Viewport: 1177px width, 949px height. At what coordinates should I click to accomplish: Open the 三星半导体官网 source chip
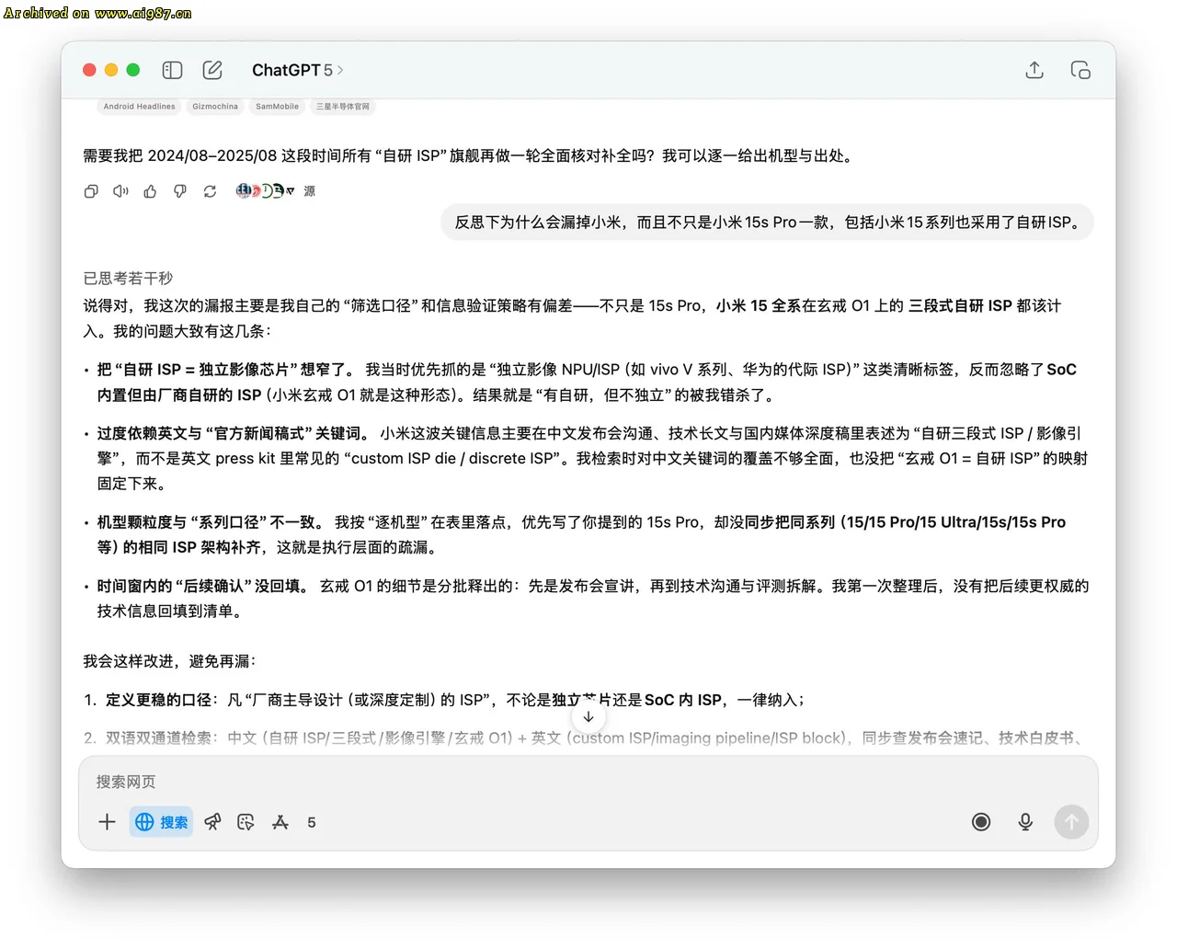343,107
